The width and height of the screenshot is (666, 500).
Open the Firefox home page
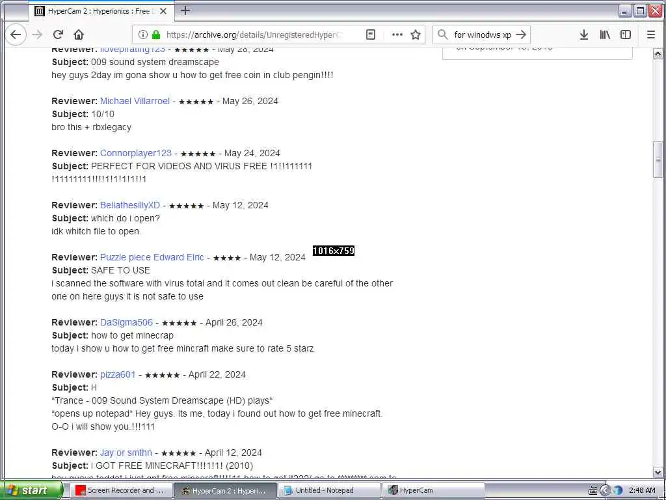[x=79, y=35]
